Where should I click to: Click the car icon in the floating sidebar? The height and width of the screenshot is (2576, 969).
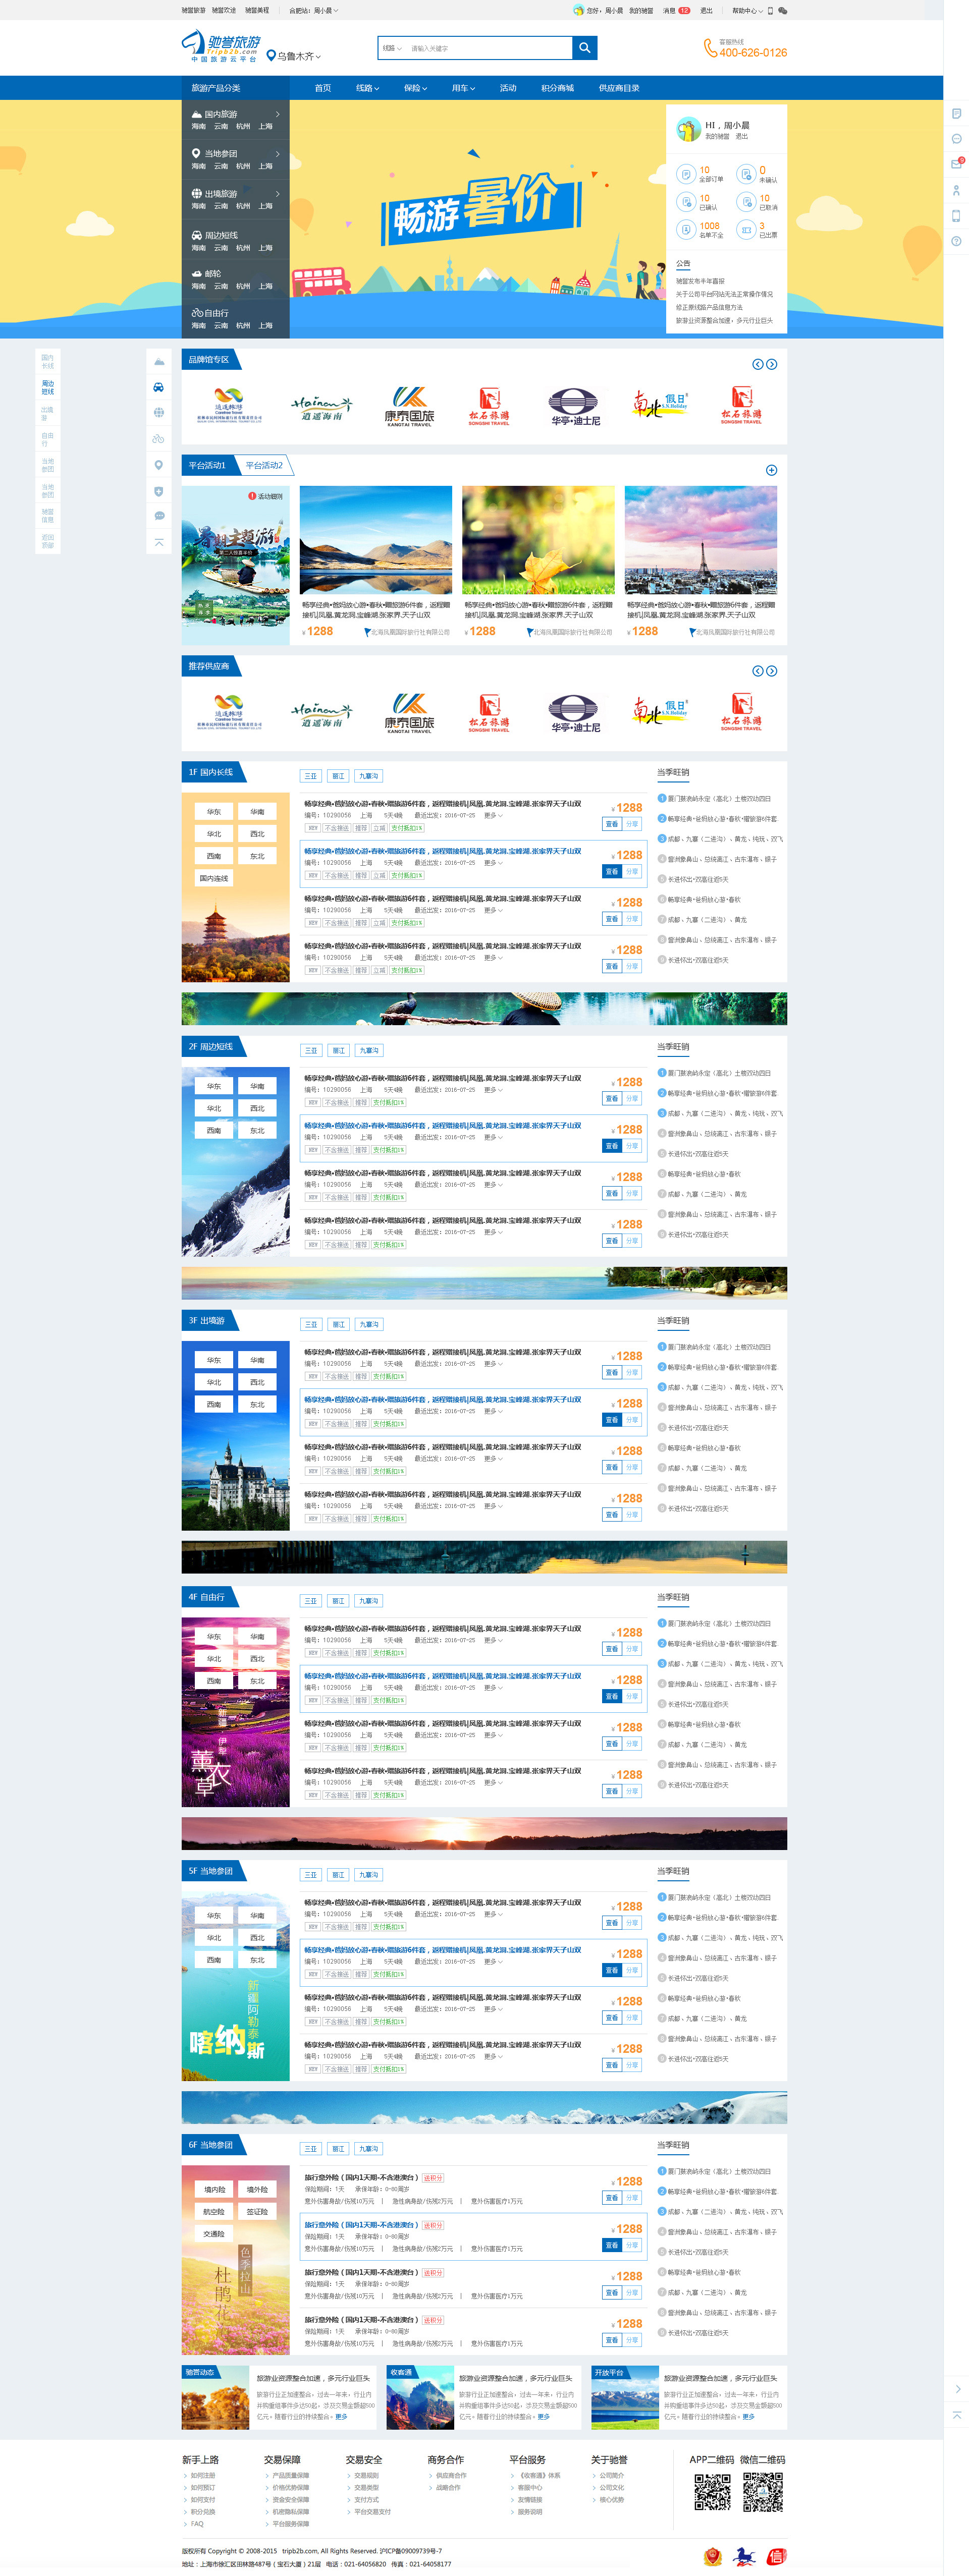coord(159,387)
